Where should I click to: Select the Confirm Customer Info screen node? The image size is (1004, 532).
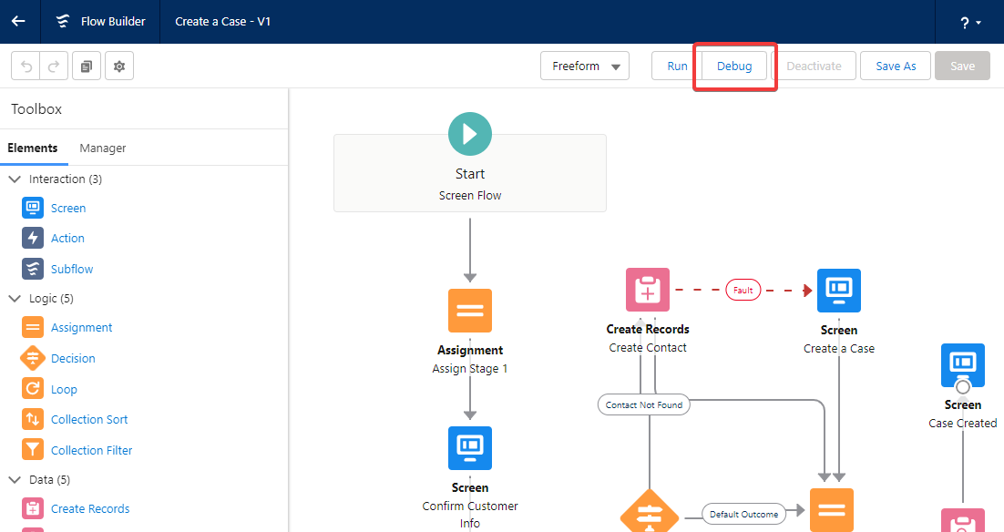pyautogui.click(x=470, y=448)
